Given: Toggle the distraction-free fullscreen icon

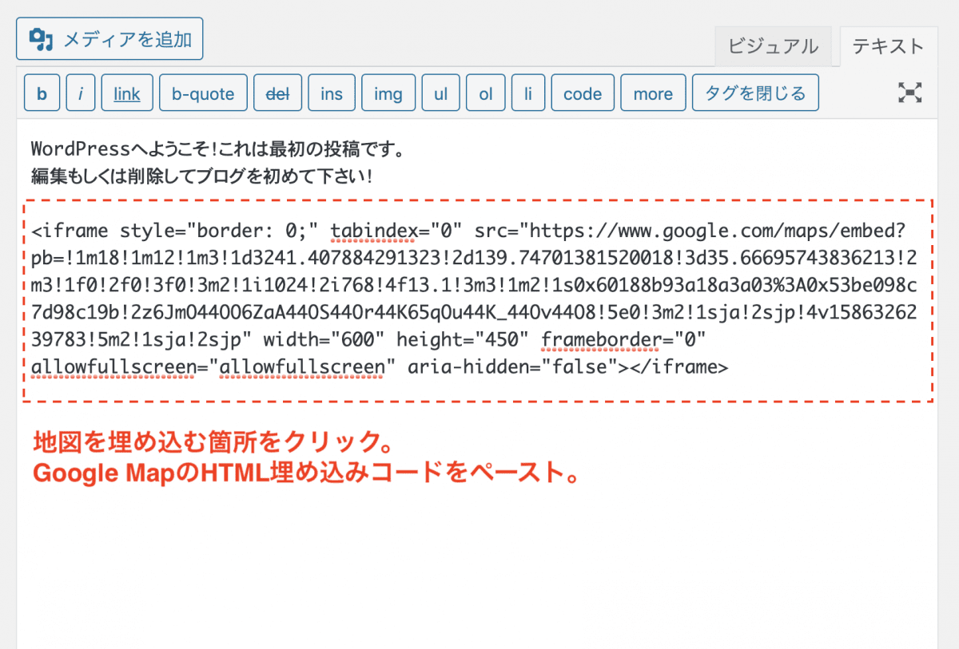Looking at the screenshot, I should 909,93.
